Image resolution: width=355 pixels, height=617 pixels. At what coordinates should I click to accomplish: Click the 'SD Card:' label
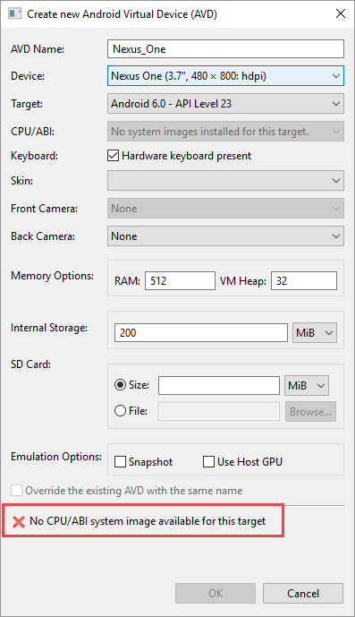click(x=30, y=364)
